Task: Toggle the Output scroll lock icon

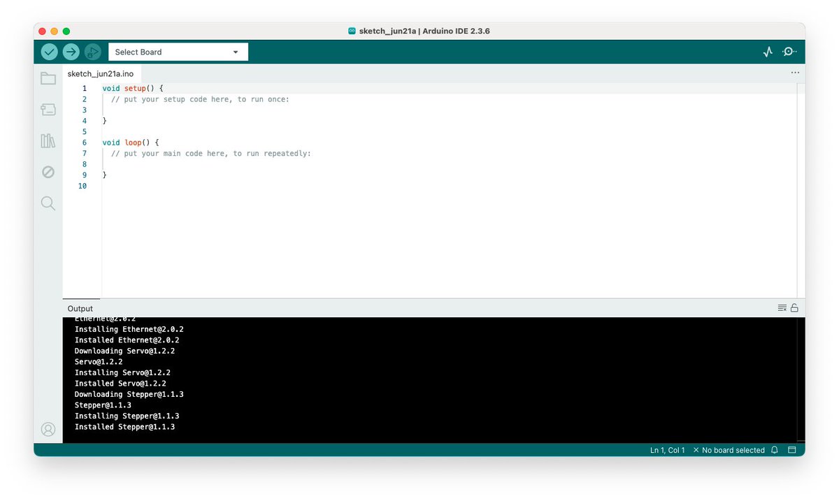Action: (x=794, y=308)
